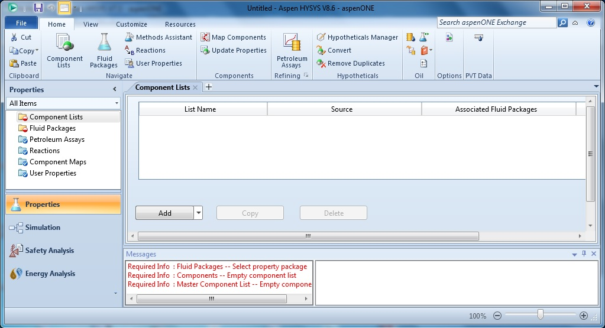Click the Save icon in the title bar
The image size is (605, 328).
coord(38,8)
